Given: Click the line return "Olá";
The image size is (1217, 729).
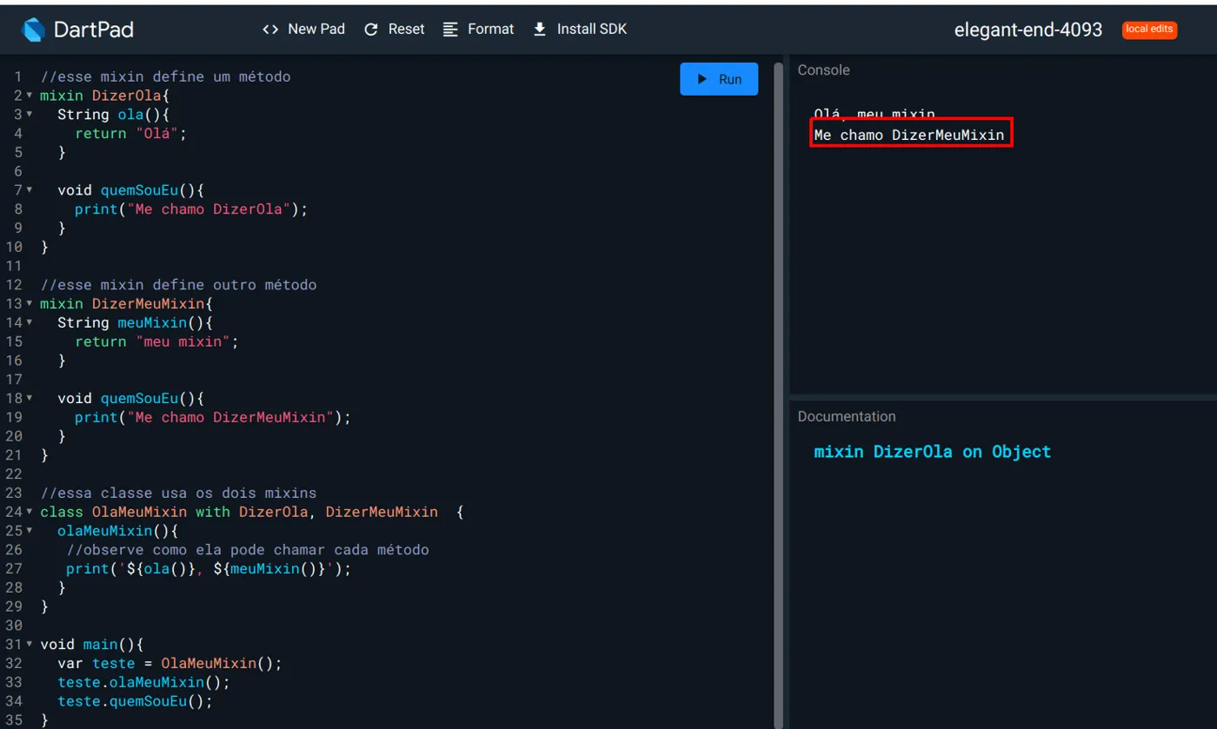Looking at the screenshot, I should point(131,134).
